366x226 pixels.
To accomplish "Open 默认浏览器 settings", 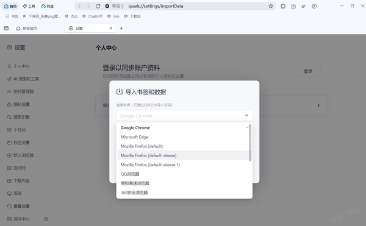I will click(21, 155).
